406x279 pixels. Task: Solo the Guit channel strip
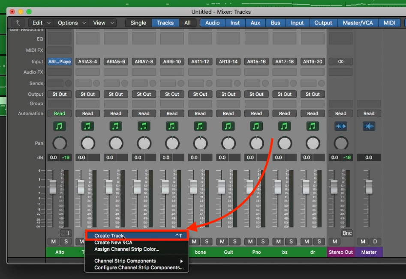235,242
